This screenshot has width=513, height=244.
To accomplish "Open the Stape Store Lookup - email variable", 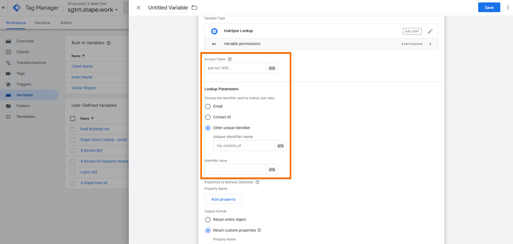I will point(104,140).
